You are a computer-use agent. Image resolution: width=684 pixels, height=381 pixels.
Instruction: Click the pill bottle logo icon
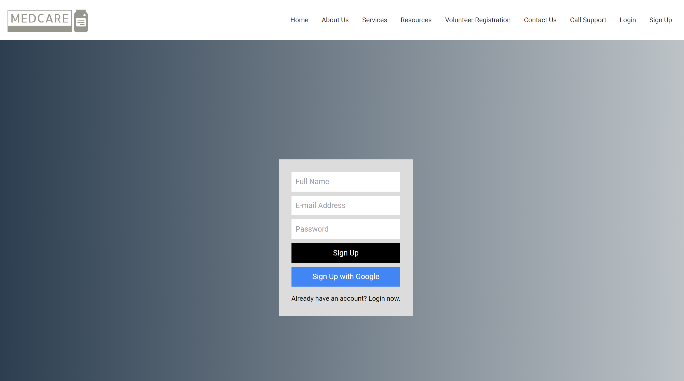tap(81, 21)
